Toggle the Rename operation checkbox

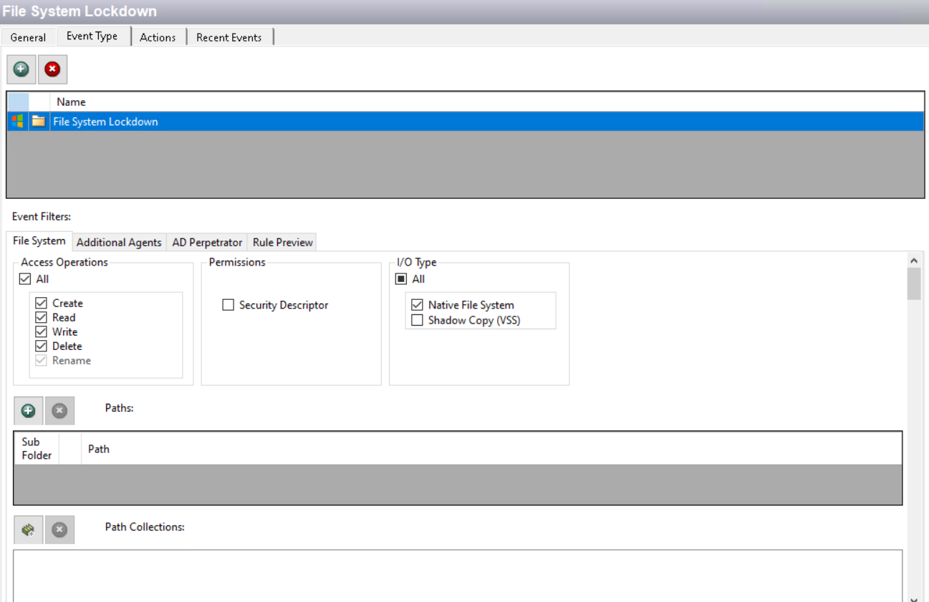(x=41, y=361)
